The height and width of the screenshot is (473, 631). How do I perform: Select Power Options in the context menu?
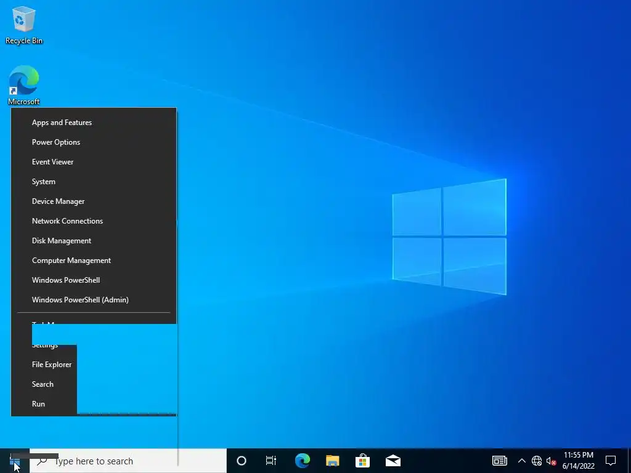pyautogui.click(x=94, y=142)
